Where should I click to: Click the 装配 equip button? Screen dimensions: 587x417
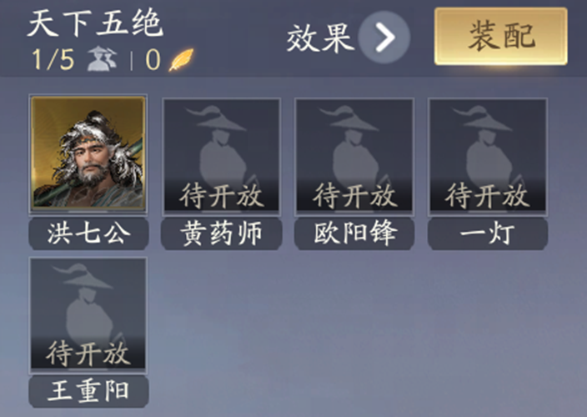[500, 37]
